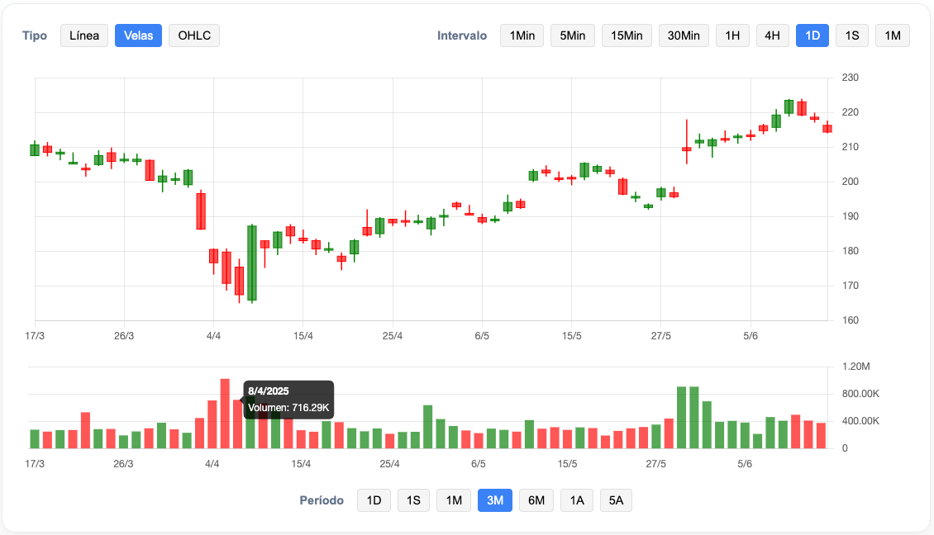
Task: Click the 15/4 date label under the price chart
Action: tap(303, 336)
